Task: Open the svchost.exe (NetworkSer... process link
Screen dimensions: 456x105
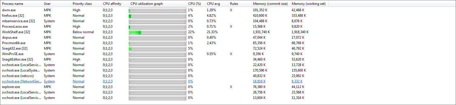Action: (22, 81)
